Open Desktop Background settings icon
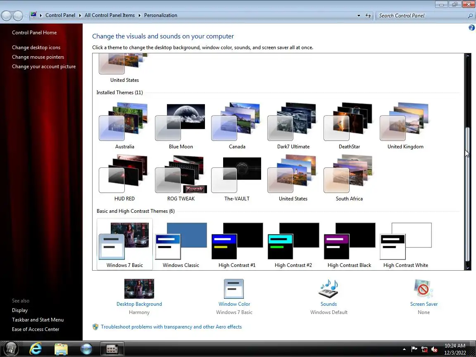 (139, 289)
